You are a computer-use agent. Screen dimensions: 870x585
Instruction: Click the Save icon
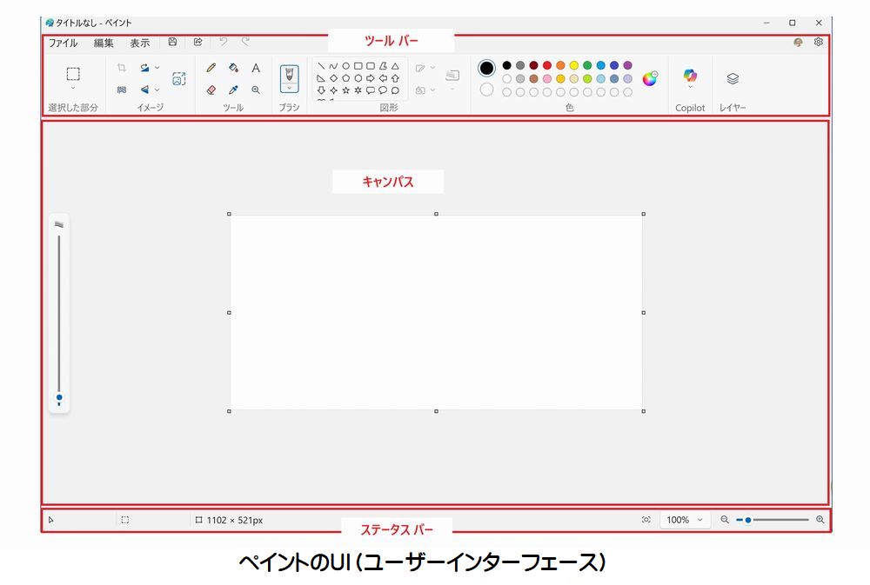point(172,42)
